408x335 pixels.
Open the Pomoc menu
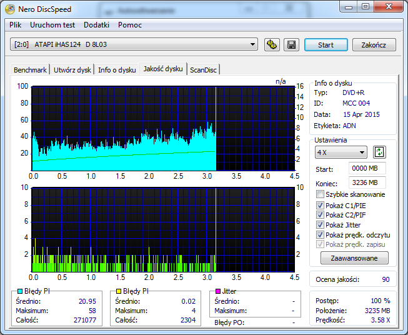130,25
